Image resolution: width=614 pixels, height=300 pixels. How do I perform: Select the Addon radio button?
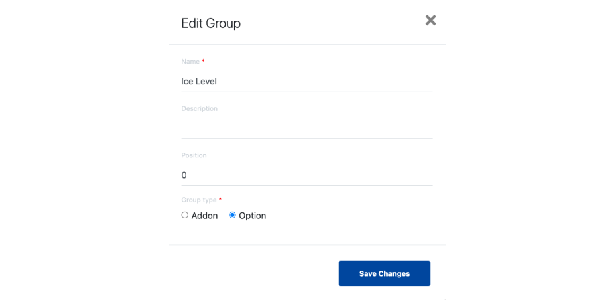[x=185, y=215]
